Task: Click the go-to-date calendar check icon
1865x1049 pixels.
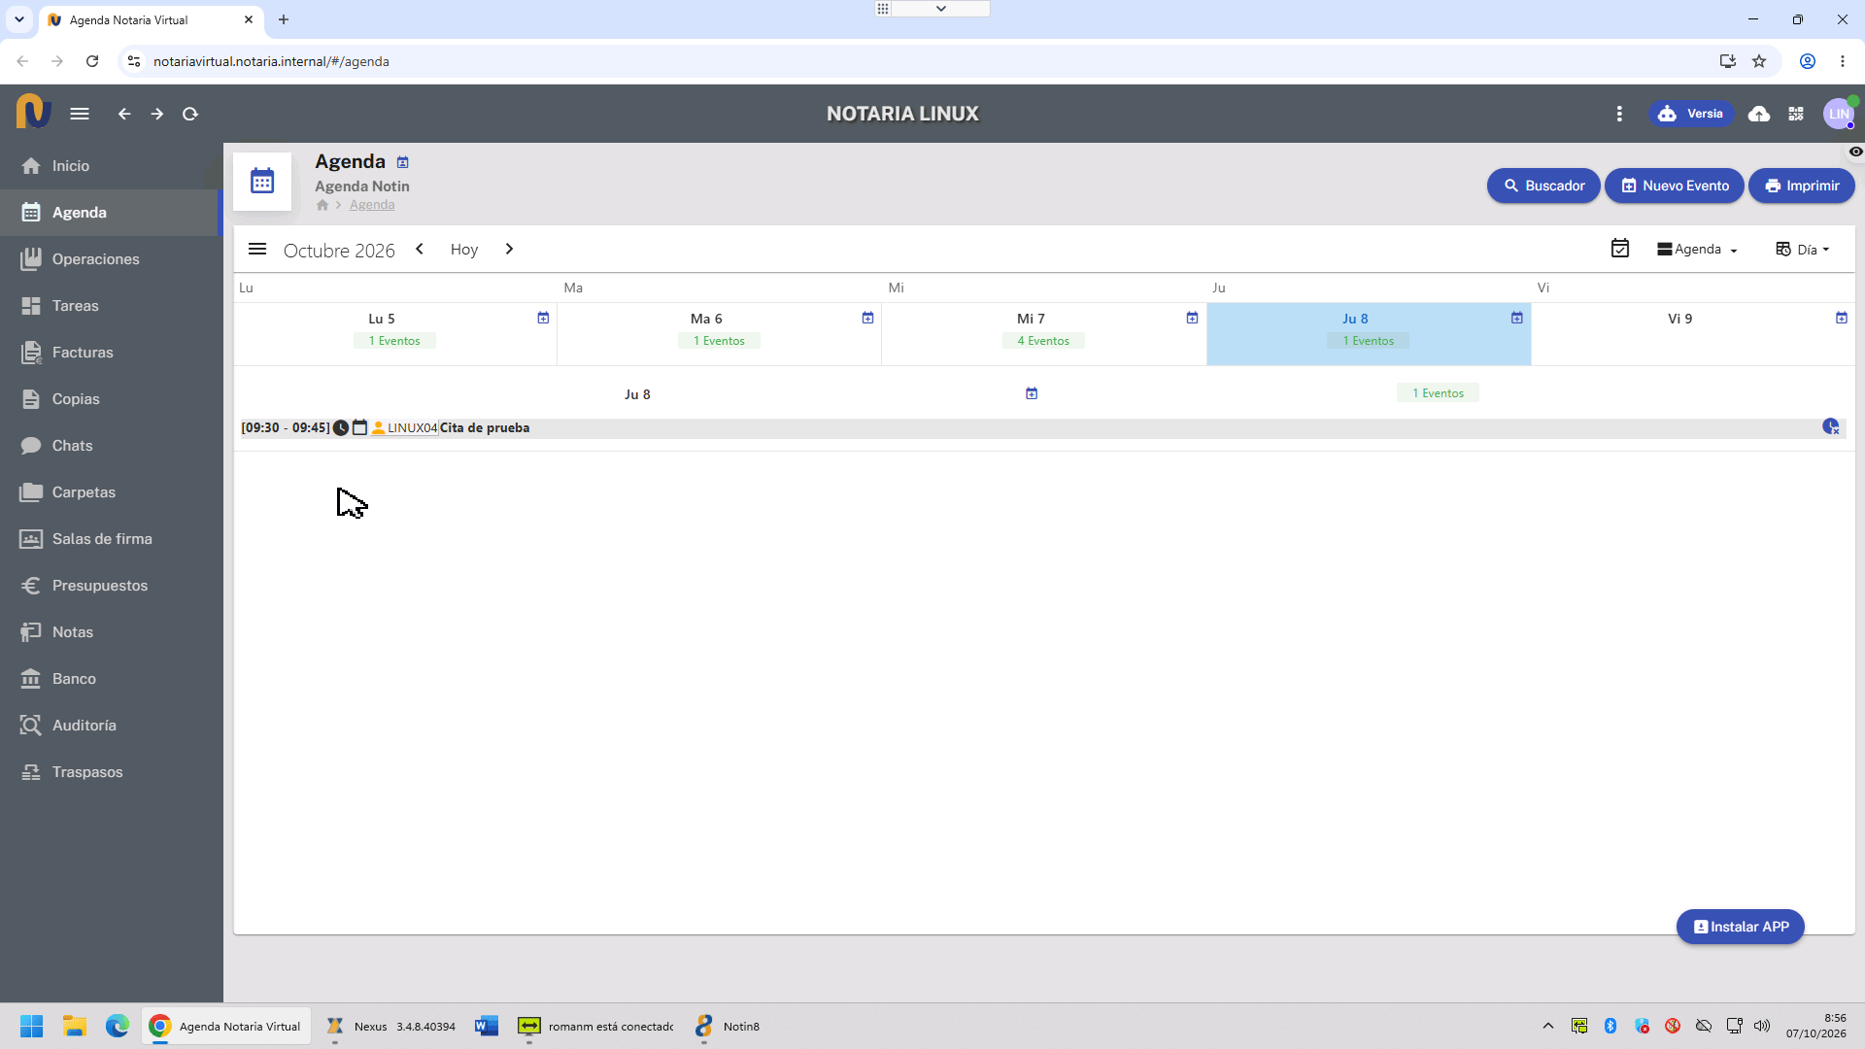Action: 1620,249
